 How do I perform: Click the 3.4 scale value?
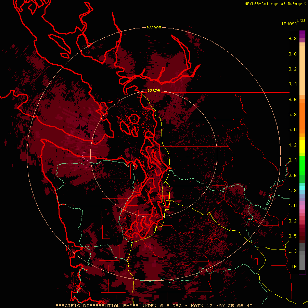[293, 160]
